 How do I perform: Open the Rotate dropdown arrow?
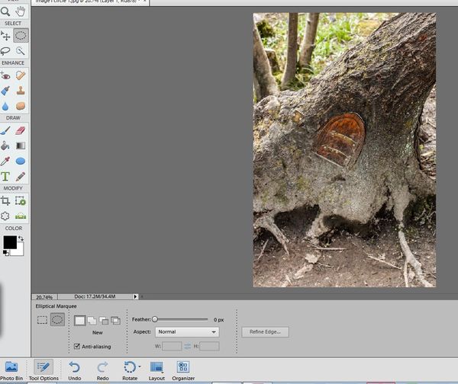coord(140,366)
